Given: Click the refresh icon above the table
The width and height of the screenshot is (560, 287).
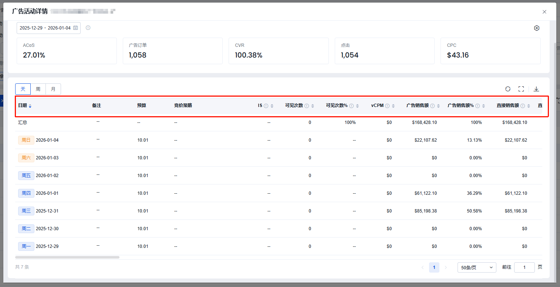Looking at the screenshot, I should coord(508,89).
